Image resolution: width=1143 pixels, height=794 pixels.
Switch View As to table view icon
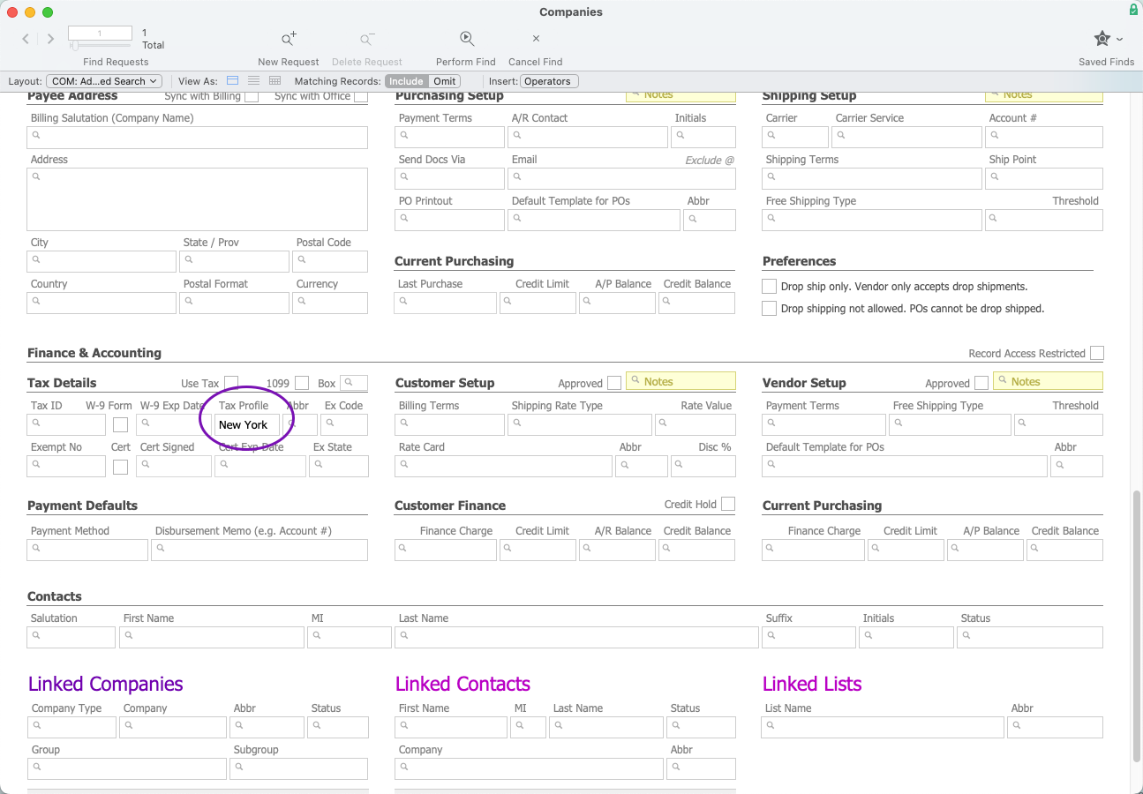coord(274,81)
